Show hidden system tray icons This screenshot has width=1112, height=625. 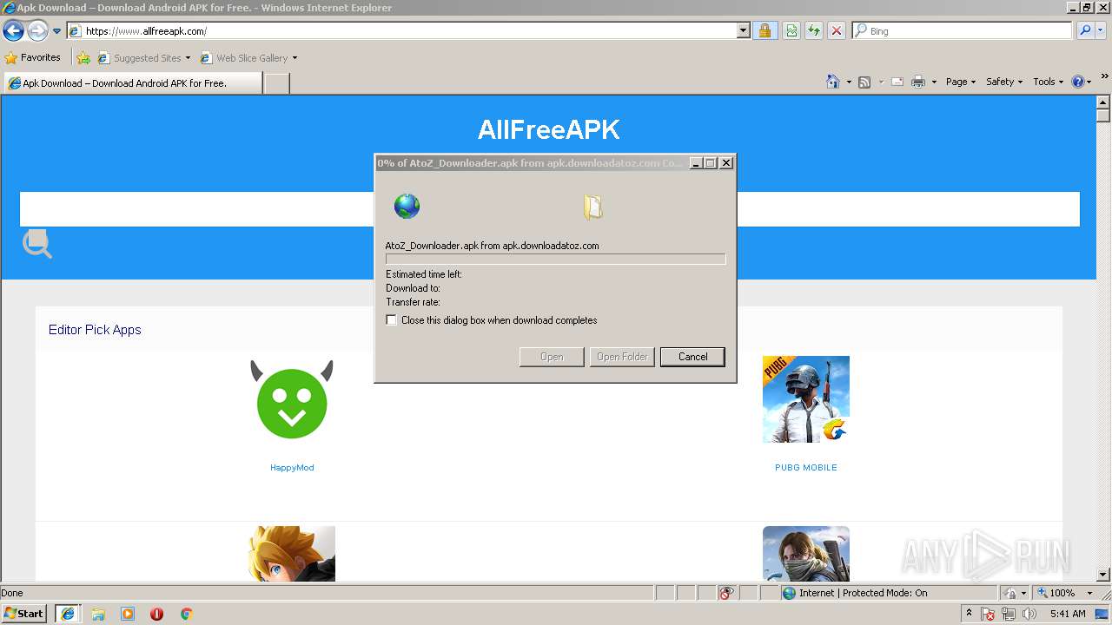coord(970,614)
